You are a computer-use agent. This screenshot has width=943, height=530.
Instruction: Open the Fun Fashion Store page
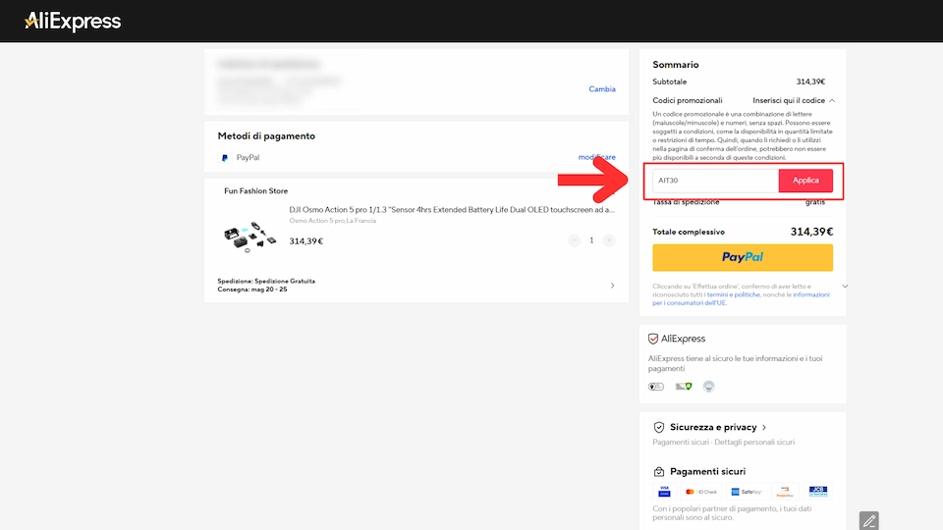tap(255, 191)
